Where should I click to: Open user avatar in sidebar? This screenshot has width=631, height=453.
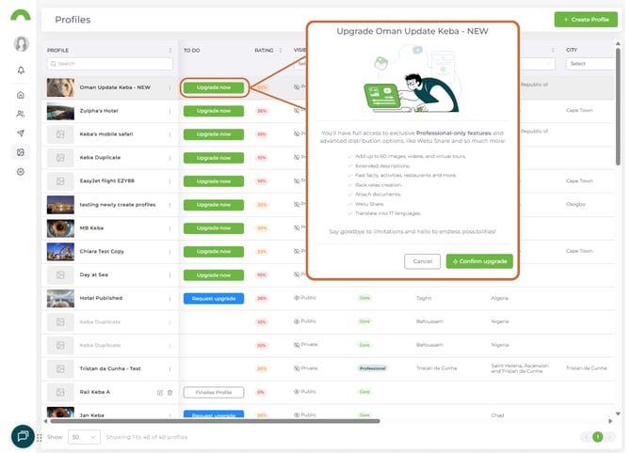click(21, 44)
